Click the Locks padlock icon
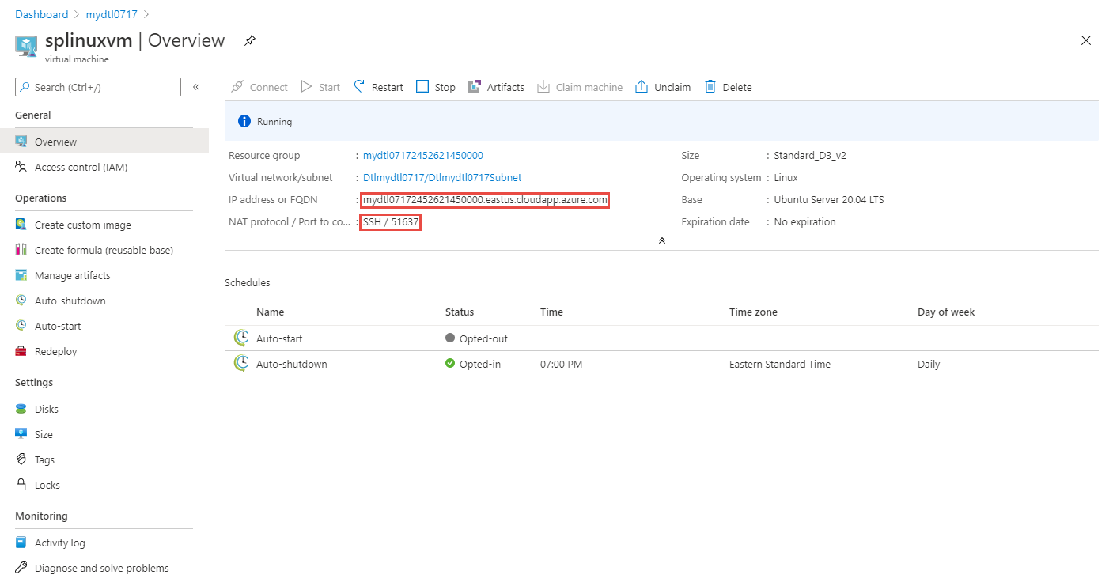This screenshot has height=586, width=1113. click(x=21, y=485)
